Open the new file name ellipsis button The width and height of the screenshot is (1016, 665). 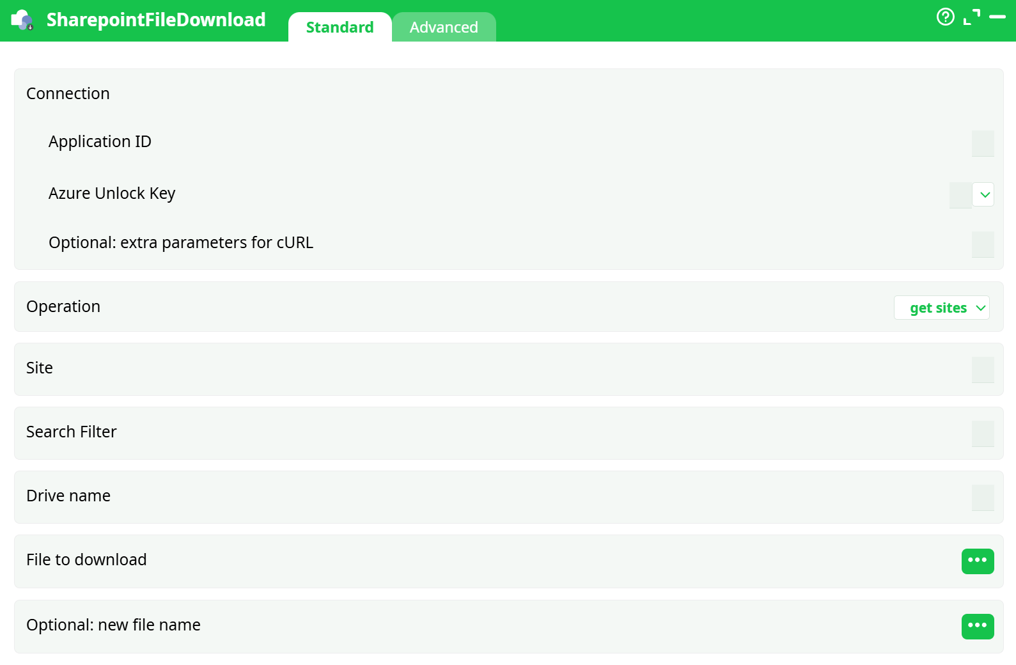[x=977, y=626]
